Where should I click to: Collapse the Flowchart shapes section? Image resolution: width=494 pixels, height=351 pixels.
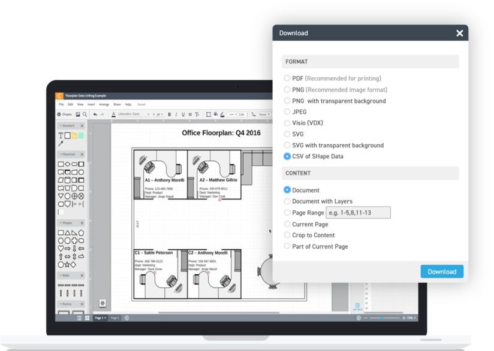(82, 155)
